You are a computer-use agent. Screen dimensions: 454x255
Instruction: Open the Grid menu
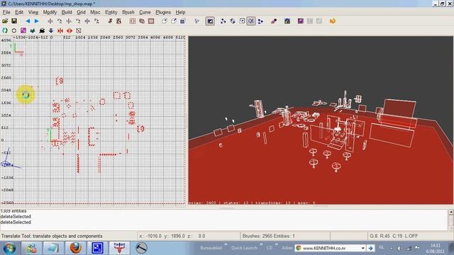pyautogui.click(x=81, y=12)
